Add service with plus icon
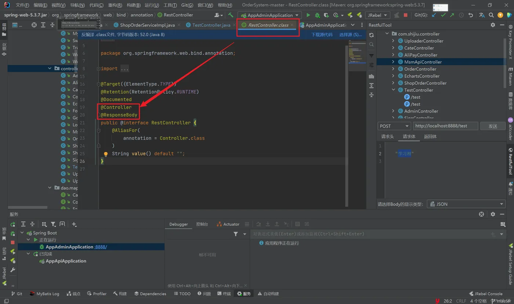 pyautogui.click(x=74, y=224)
